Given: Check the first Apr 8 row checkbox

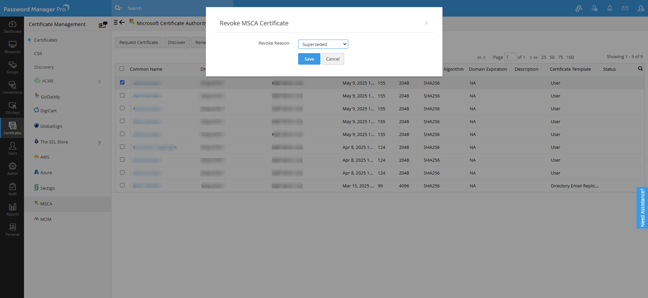Looking at the screenshot, I should [x=122, y=147].
